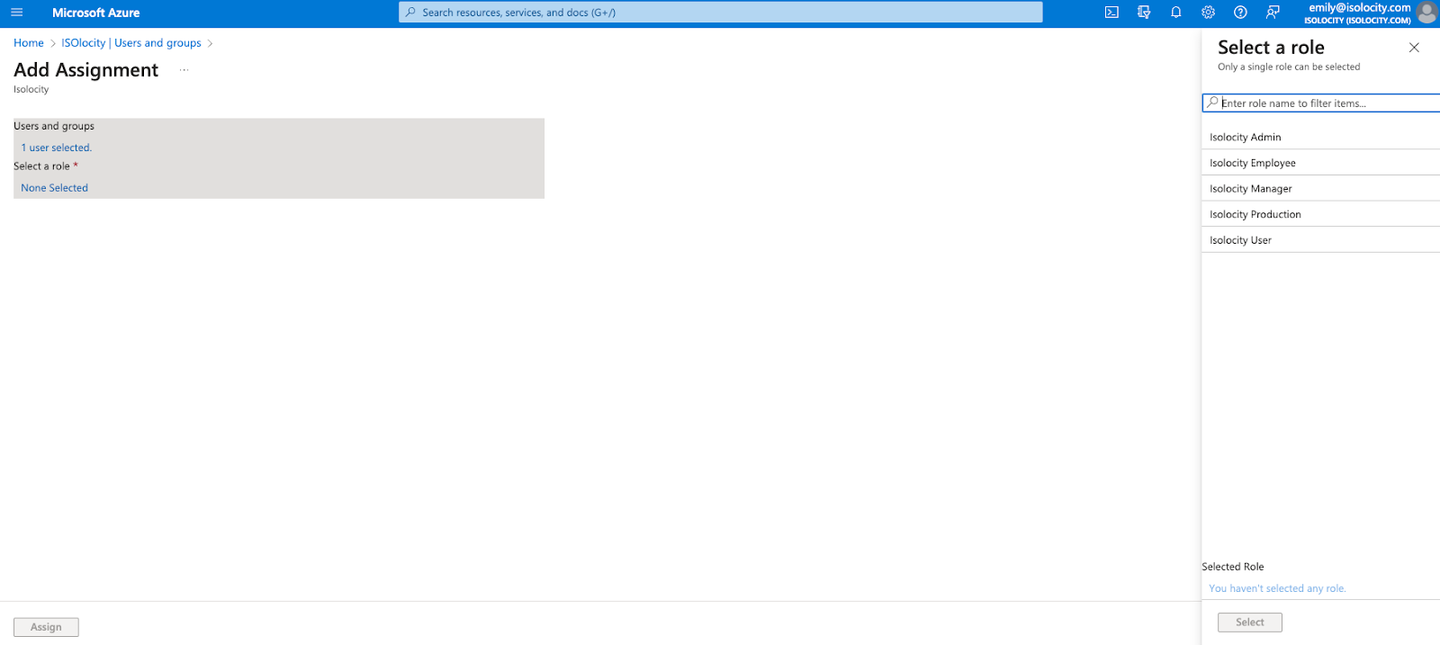The image size is (1440, 645).
Task: Focus the Enter role name filter field
Action: tap(1321, 103)
